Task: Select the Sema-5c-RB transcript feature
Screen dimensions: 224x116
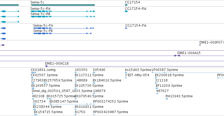Action: pos(63,17)
